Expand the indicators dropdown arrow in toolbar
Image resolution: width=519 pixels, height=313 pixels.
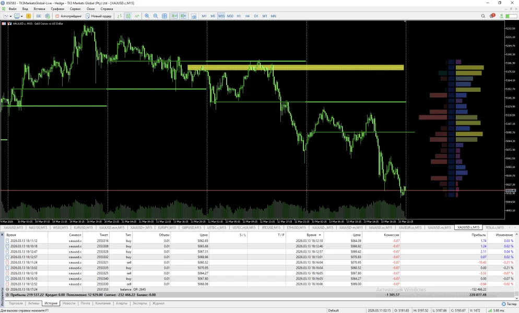click(x=21, y=16)
